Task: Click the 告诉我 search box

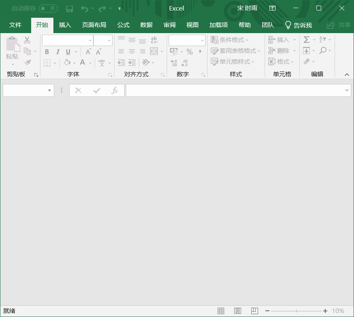Action: point(299,25)
